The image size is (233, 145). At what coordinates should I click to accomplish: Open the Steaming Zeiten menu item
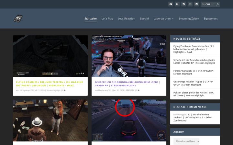189,18
